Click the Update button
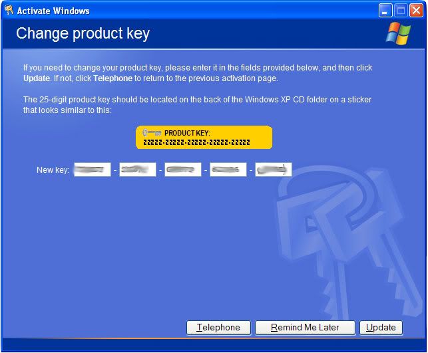This screenshot has width=428, height=353. [381, 327]
